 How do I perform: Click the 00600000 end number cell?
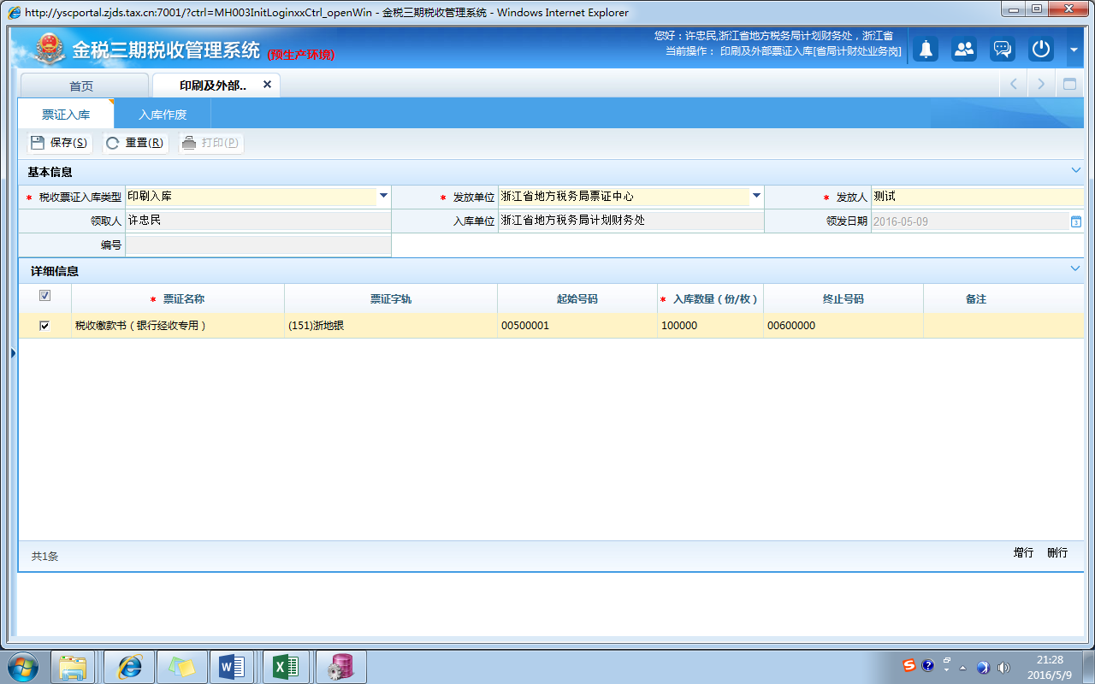(843, 326)
